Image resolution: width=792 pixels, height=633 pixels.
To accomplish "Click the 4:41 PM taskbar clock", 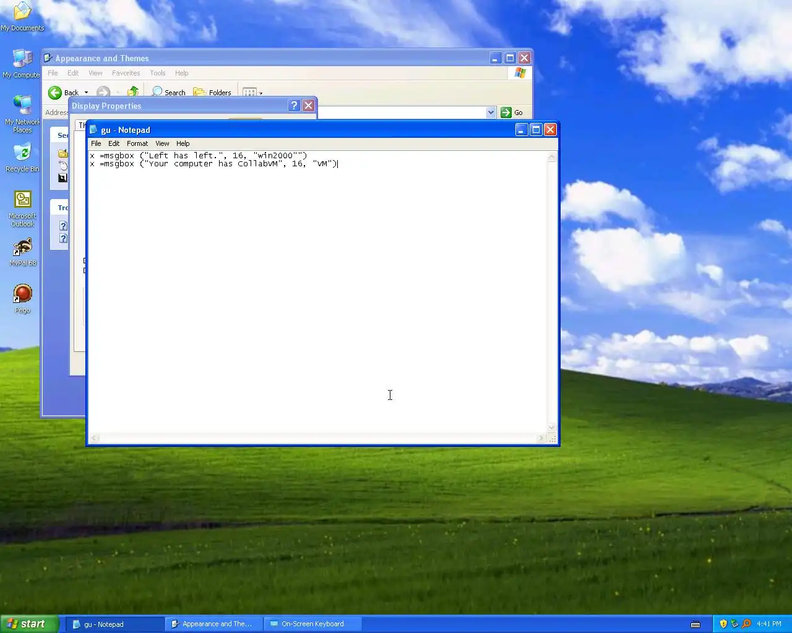I will (769, 624).
